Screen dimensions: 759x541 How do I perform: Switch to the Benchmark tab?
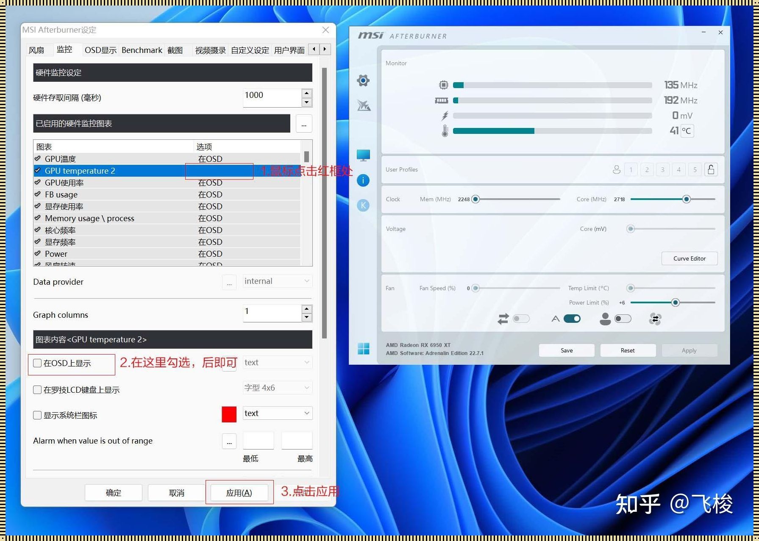click(142, 50)
